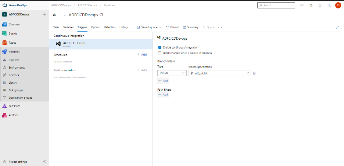This screenshot has width=344, height=166.
Task: Check Batch changes while build in progress
Action: point(160,53)
